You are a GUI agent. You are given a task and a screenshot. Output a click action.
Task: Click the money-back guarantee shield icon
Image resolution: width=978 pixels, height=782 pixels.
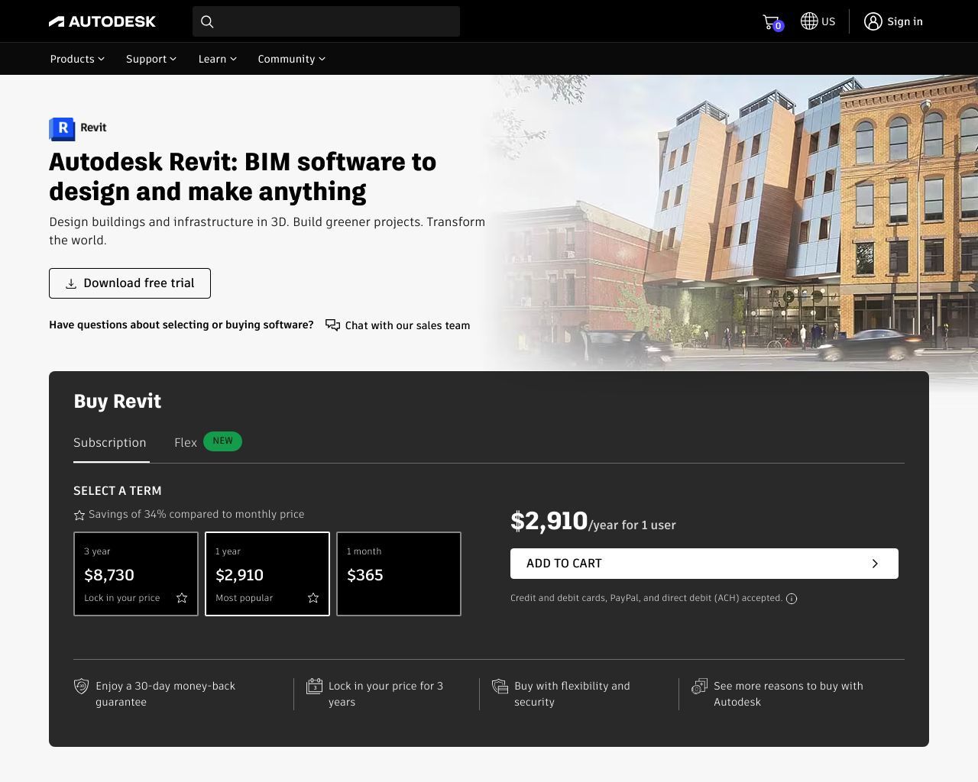tap(81, 687)
